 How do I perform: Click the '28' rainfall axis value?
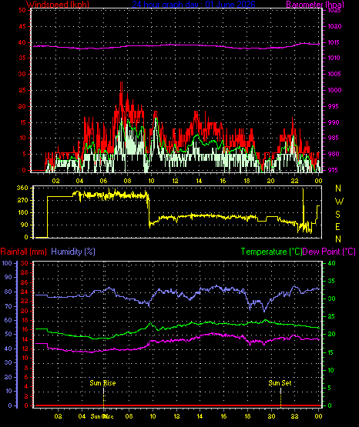coord(25,272)
